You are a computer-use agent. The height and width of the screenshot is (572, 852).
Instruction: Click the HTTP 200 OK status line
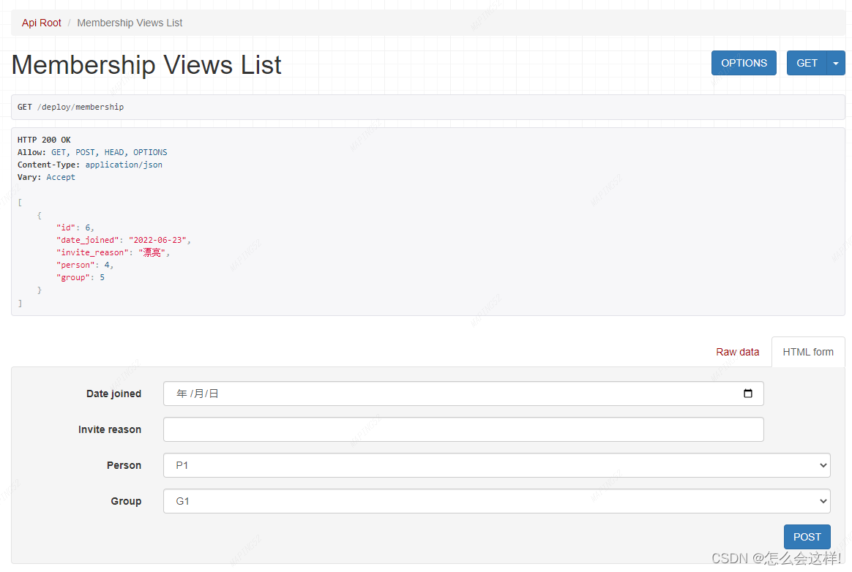pyautogui.click(x=44, y=140)
